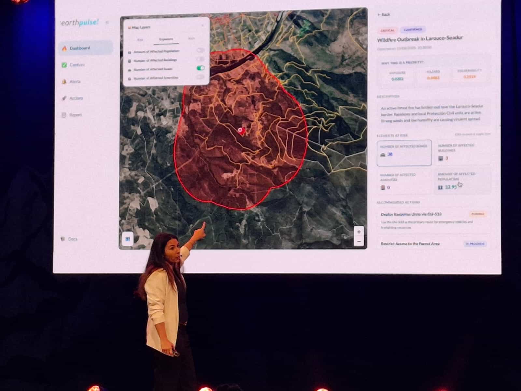Select Amount of Affected Population card
Viewport: 521px width, 391px height.
[462, 181]
